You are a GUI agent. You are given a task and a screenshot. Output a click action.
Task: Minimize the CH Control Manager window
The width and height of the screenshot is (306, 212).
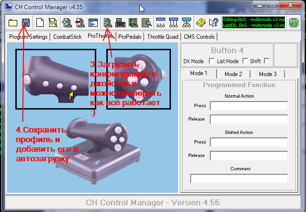coord(260,5)
